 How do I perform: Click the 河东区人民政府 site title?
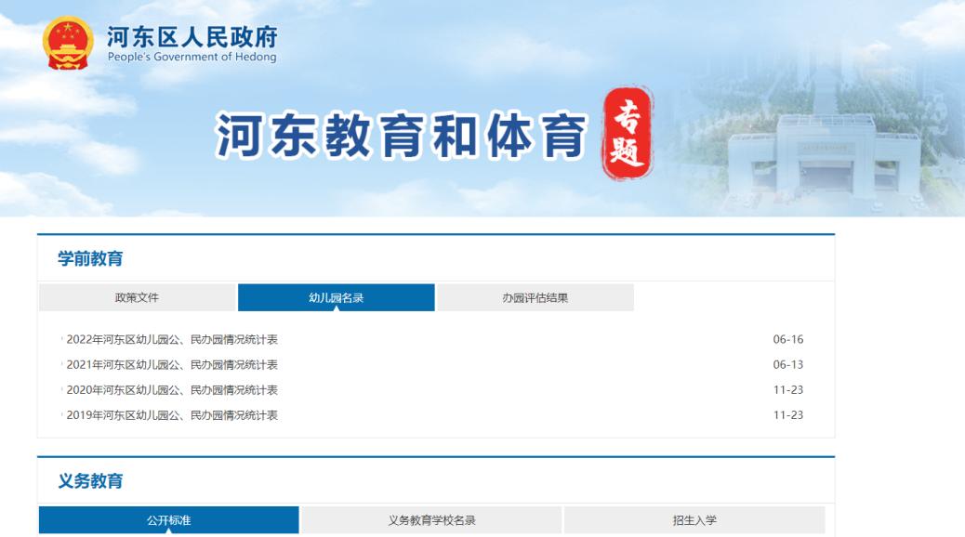tap(192, 37)
